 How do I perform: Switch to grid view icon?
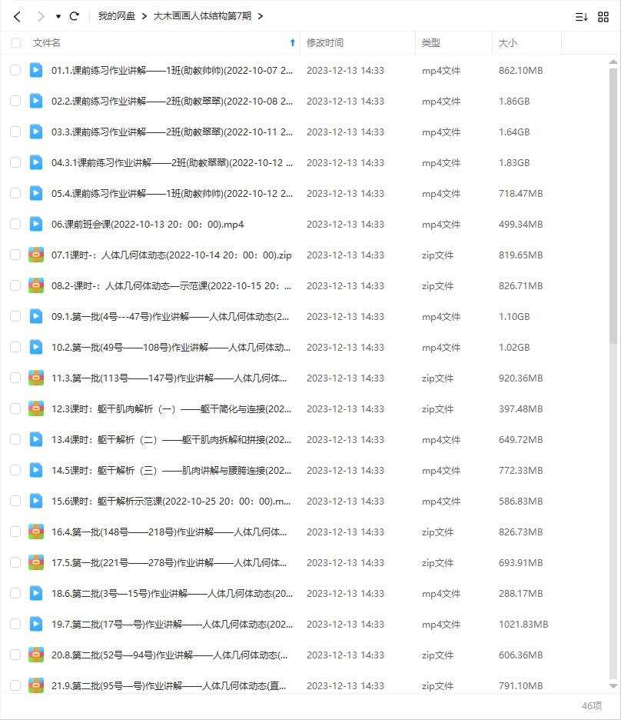coord(603,16)
